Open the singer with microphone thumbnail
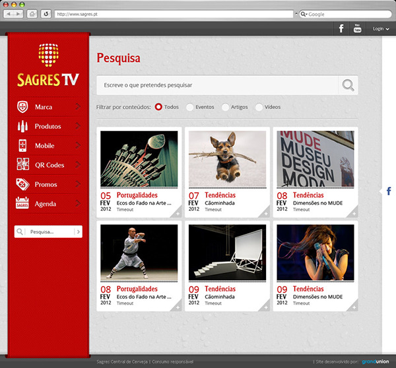Viewport: 396px width, 368px height. coord(315,252)
